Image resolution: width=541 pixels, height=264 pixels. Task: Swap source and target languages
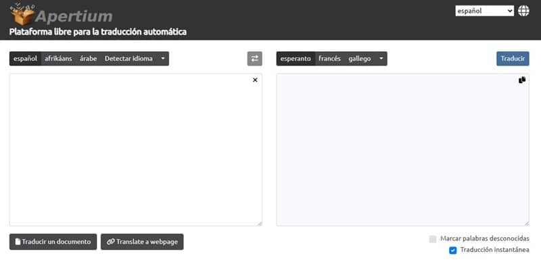point(255,59)
